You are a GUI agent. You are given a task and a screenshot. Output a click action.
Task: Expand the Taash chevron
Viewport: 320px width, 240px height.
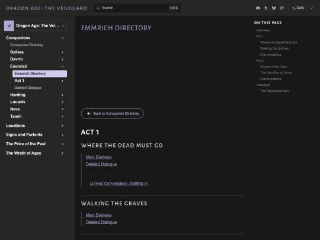62,117
